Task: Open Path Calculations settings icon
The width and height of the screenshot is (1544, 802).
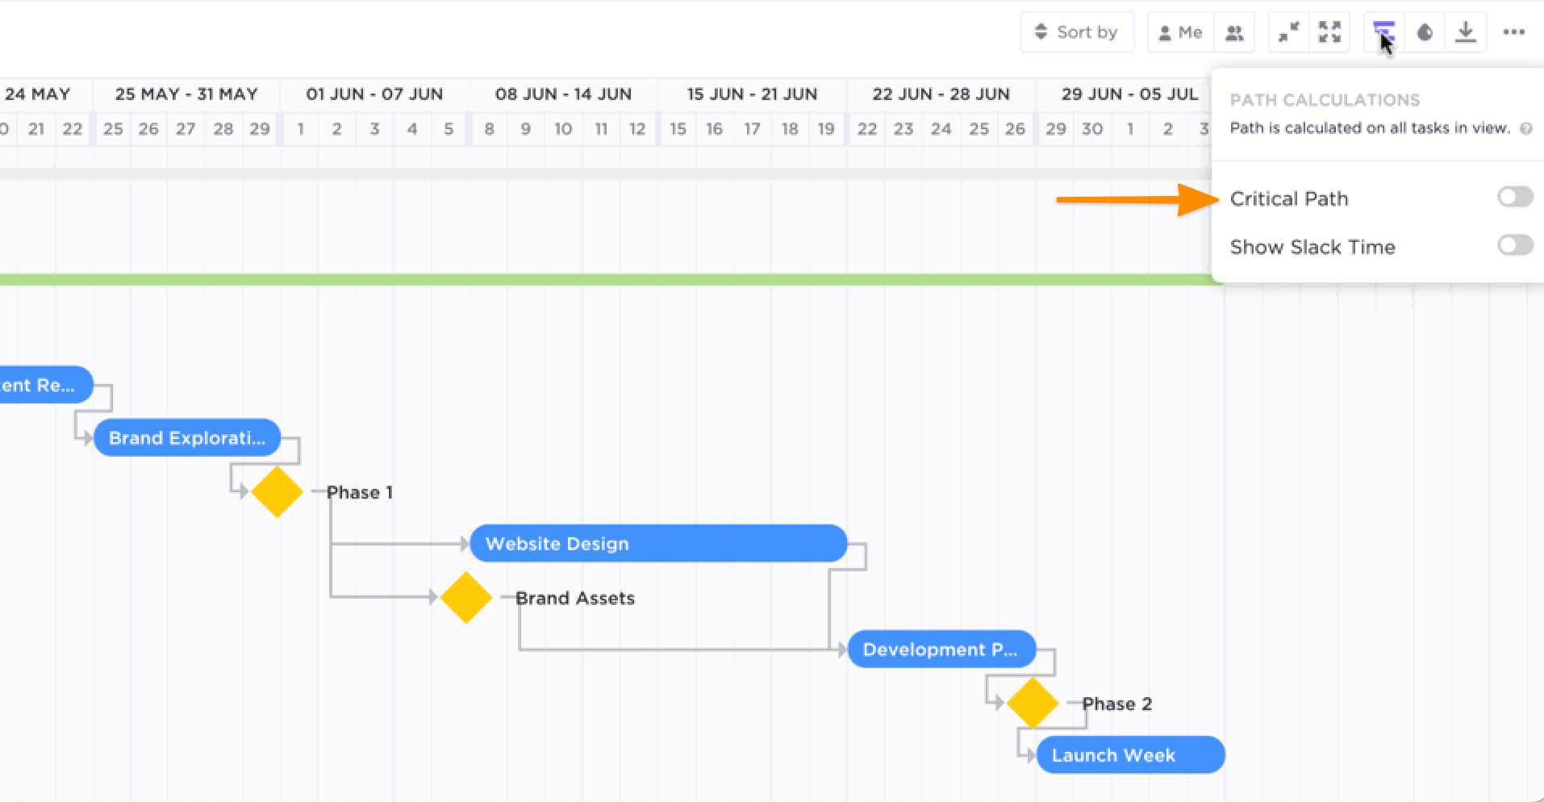Action: (1383, 32)
